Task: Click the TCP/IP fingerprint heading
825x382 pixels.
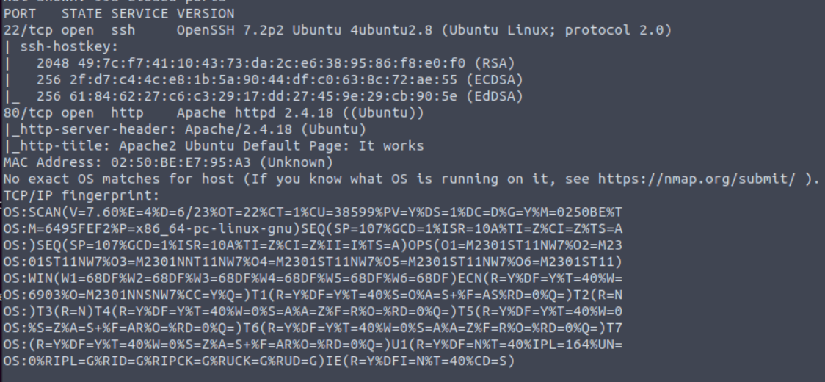Action: pos(81,195)
